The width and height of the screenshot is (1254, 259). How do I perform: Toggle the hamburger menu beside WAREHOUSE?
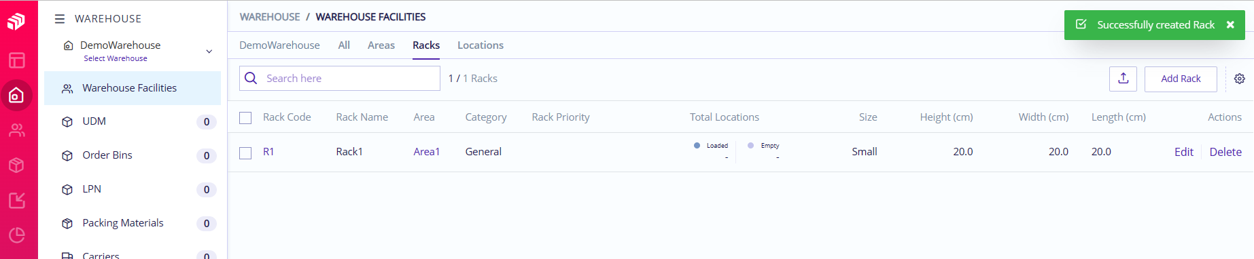click(60, 19)
